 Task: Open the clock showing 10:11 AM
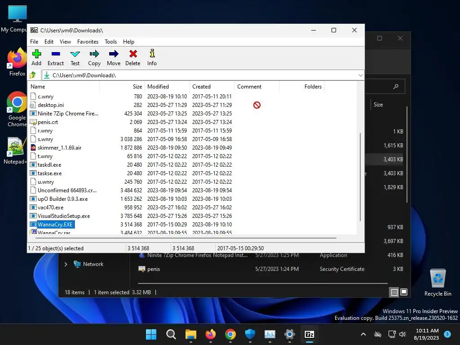point(427,334)
